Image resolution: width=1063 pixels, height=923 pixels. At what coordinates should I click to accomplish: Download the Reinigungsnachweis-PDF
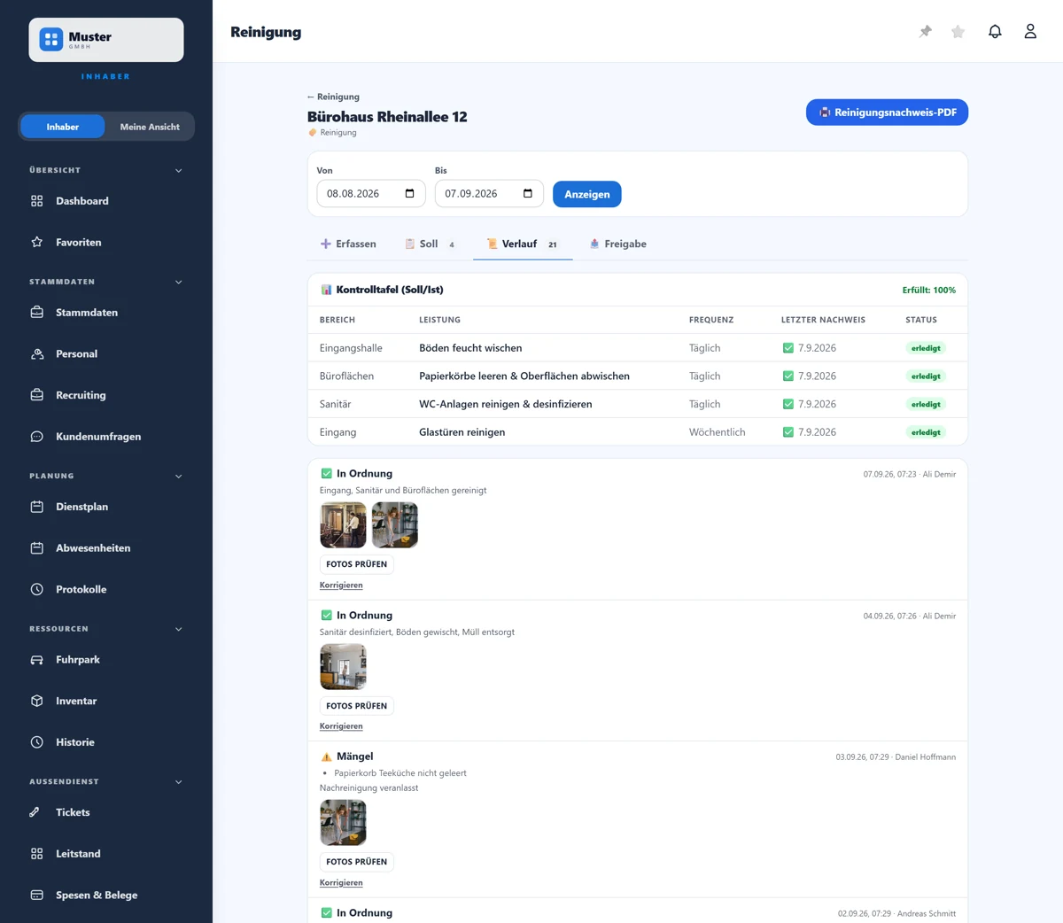tap(887, 112)
